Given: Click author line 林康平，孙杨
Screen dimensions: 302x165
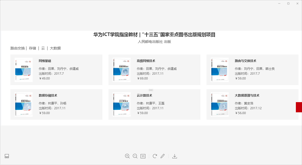Looking at the screenshot, I should (53, 103).
